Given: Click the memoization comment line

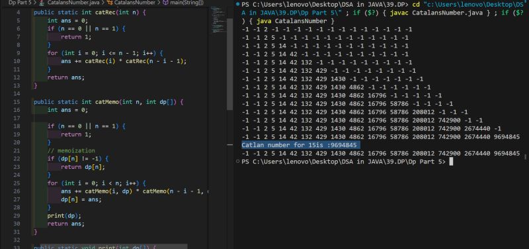Looking at the screenshot, I should coord(71,150).
